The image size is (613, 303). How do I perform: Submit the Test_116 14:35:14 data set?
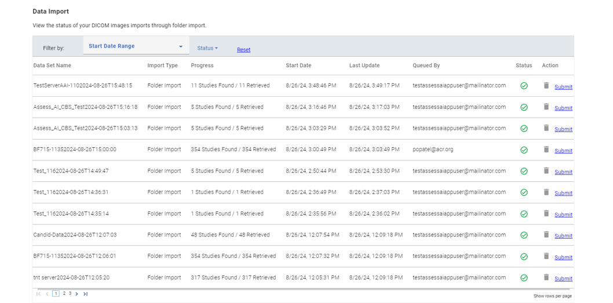[x=563, y=214]
